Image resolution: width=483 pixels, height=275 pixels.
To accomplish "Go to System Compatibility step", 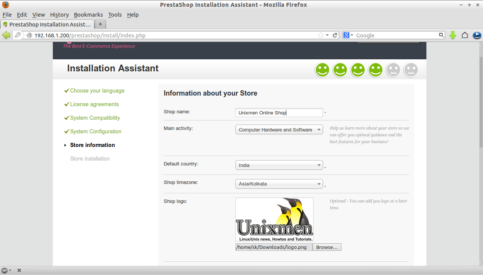I will tap(95, 118).
